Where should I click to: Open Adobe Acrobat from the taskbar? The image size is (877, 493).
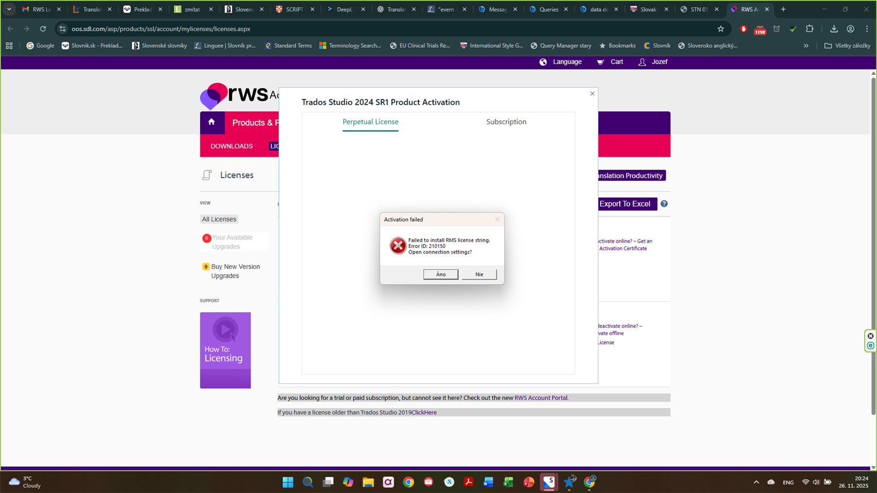[x=469, y=482]
